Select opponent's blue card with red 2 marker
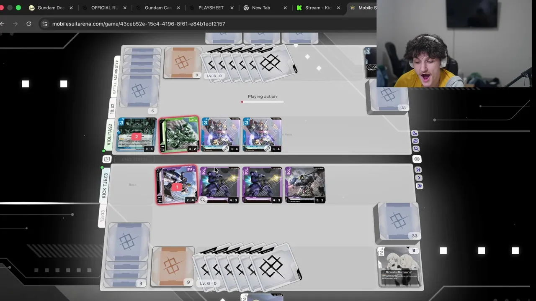The width and height of the screenshot is (536, 301). tap(137, 135)
